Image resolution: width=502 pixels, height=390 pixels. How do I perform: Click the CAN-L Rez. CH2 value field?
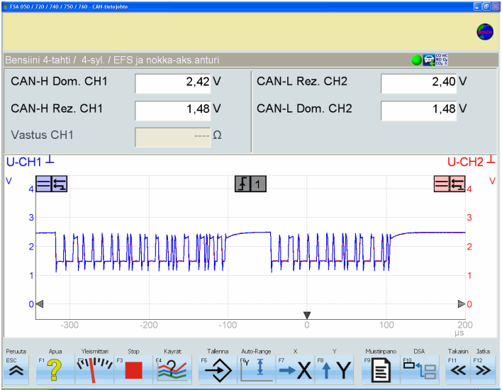419,83
